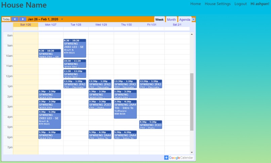Open Monday 9:30 – 10:20 event
271x163 pixels.
(x=50, y=53)
